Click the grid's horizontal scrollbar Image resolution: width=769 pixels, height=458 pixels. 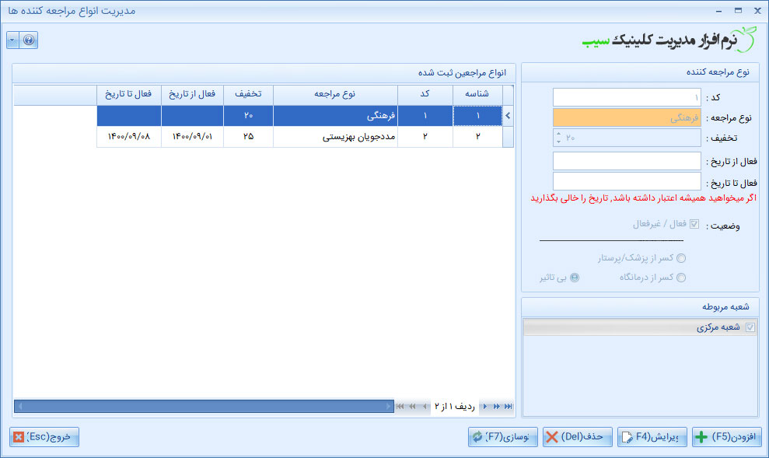(204, 406)
